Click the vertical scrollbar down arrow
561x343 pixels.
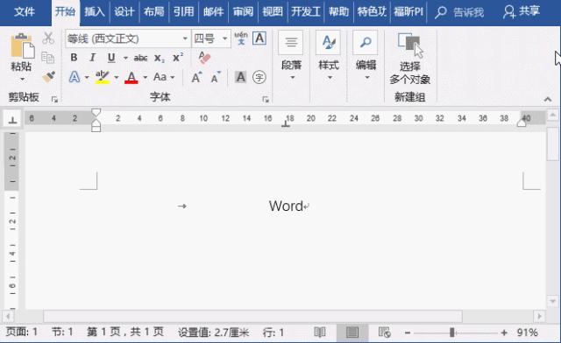[553, 301]
